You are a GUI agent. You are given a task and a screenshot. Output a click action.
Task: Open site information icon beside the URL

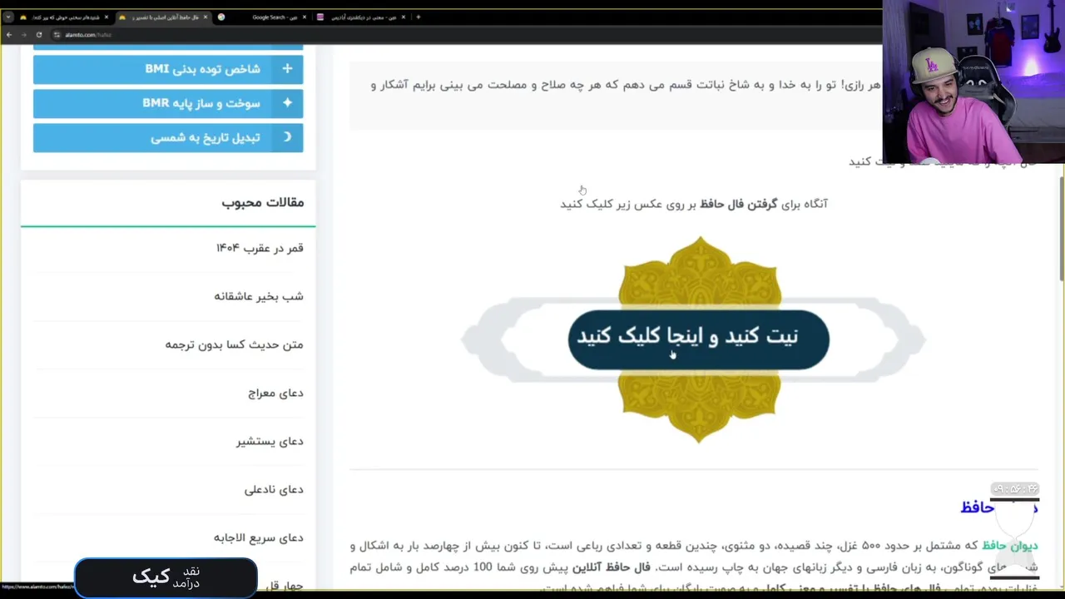(57, 35)
